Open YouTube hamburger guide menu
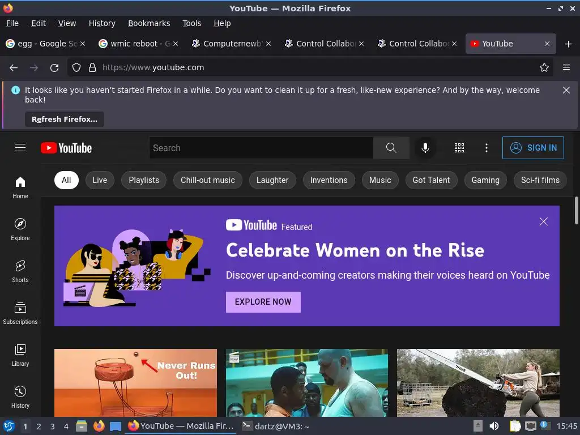 tap(20, 148)
